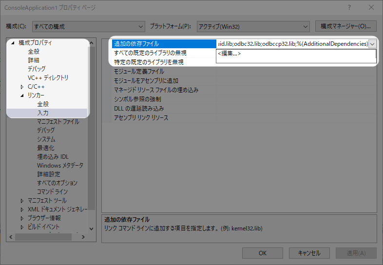Select すべてのオプション tree item

[57, 183]
